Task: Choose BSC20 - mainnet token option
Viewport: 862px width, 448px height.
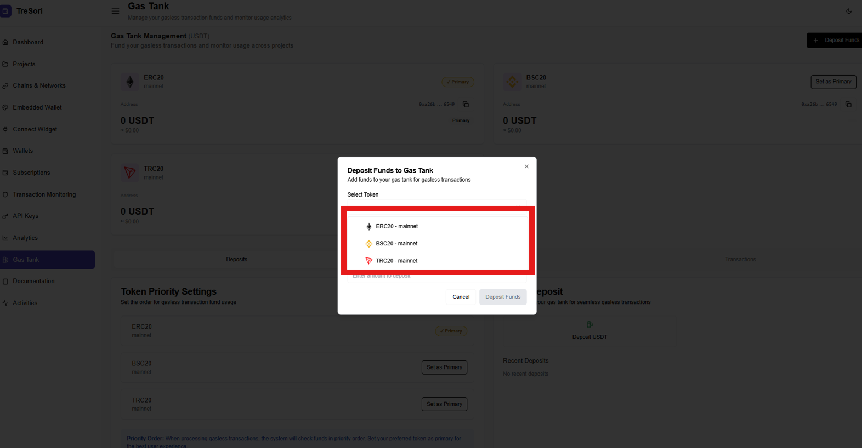Action: (396, 244)
